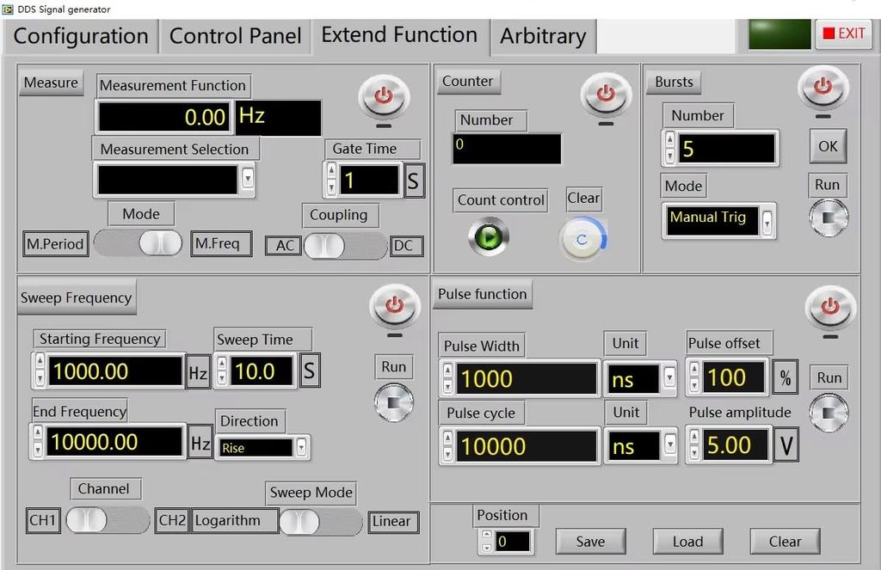This screenshot has width=881, height=570.
Task: Enable the Bursts module power button
Action: click(x=823, y=86)
